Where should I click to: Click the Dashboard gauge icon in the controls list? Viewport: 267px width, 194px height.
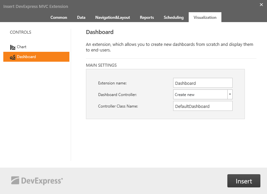point(13,57)
